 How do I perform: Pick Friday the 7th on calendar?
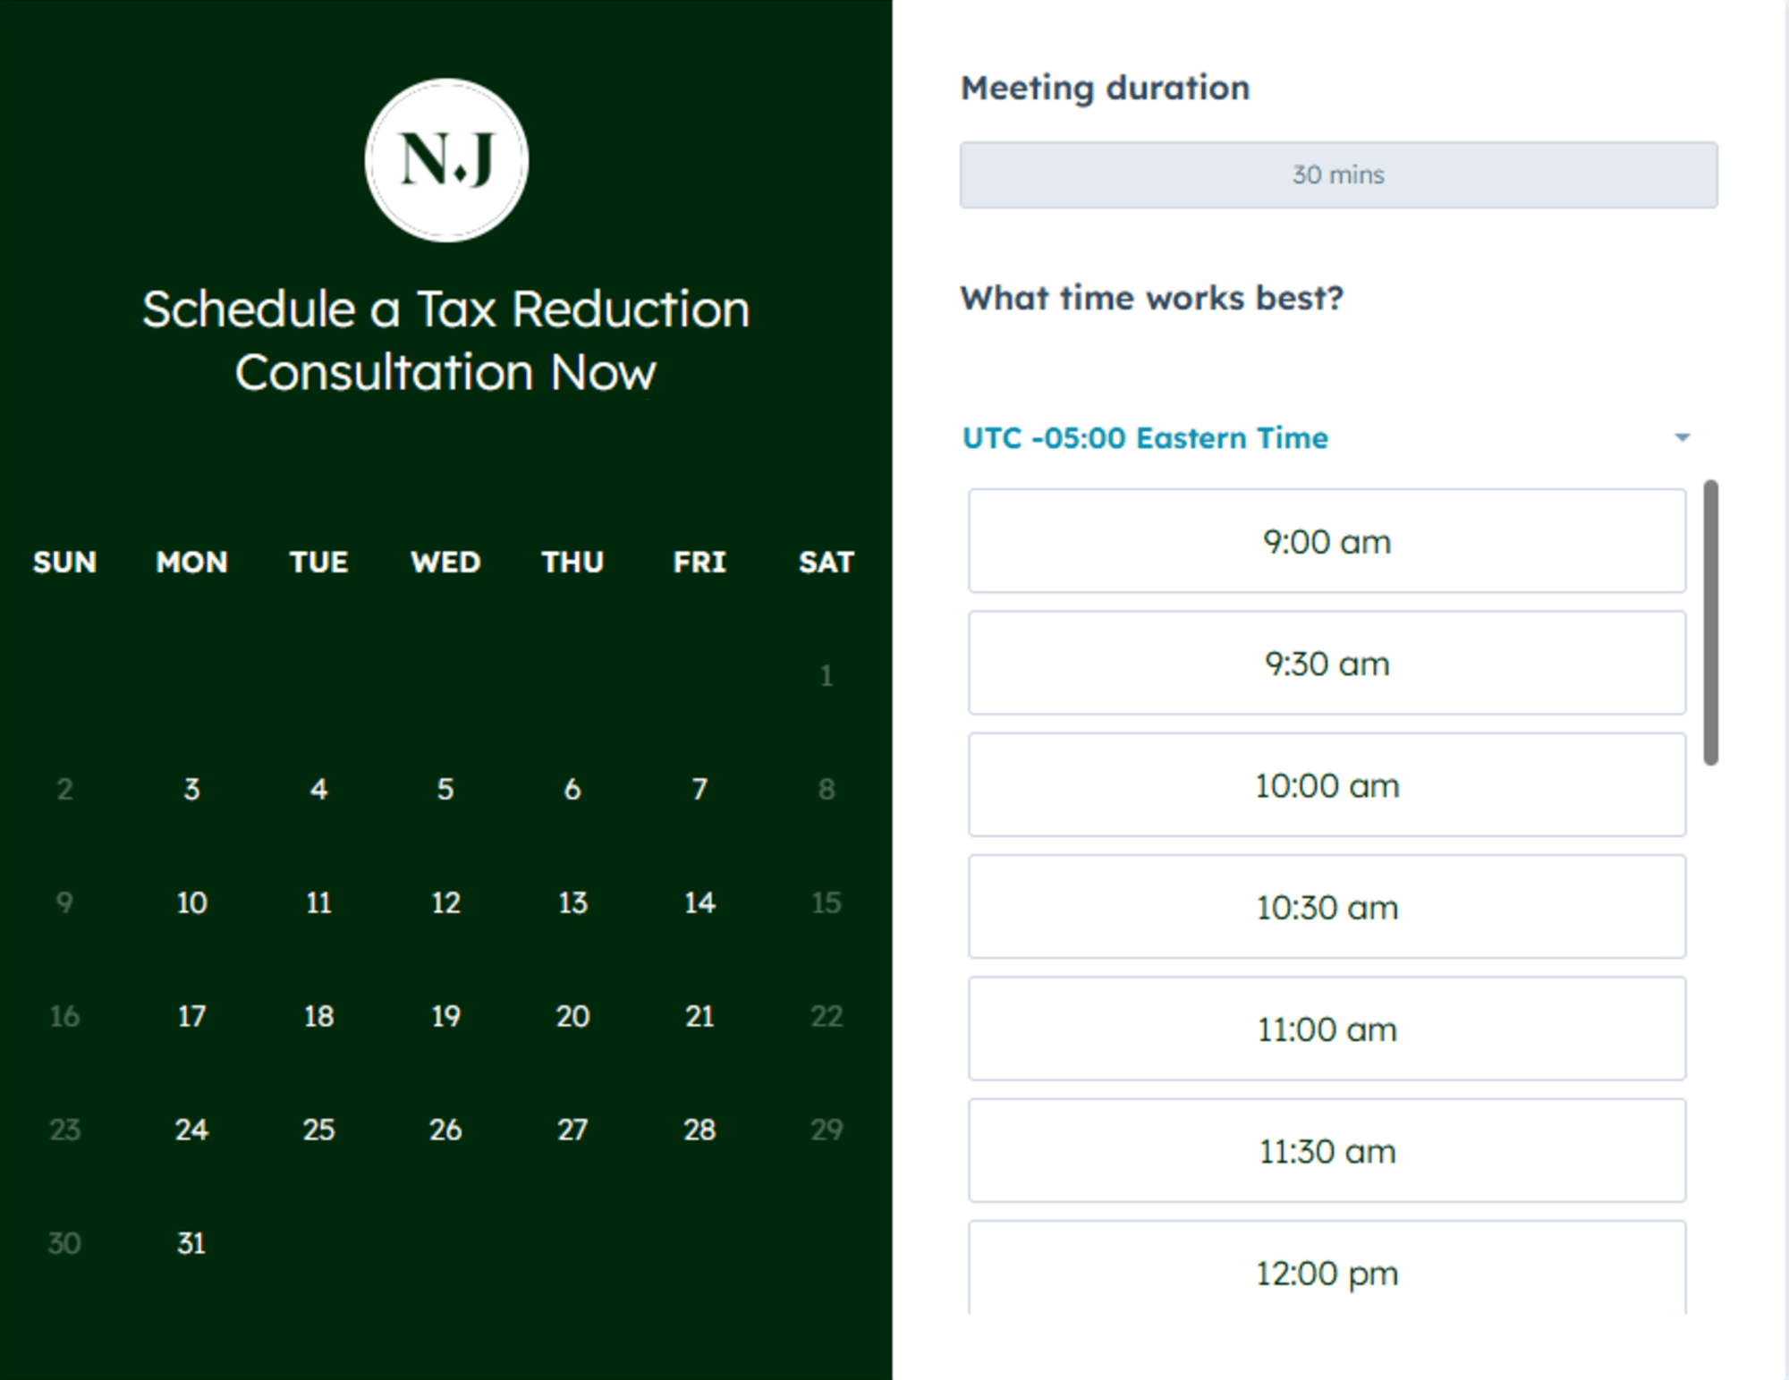699,789
